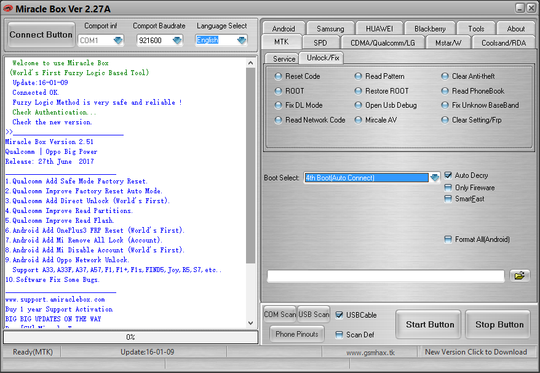This screenshot has width=540, height=373.
Task: Switch to the Coolsand/RDA tab
Action: pos(504,42)
